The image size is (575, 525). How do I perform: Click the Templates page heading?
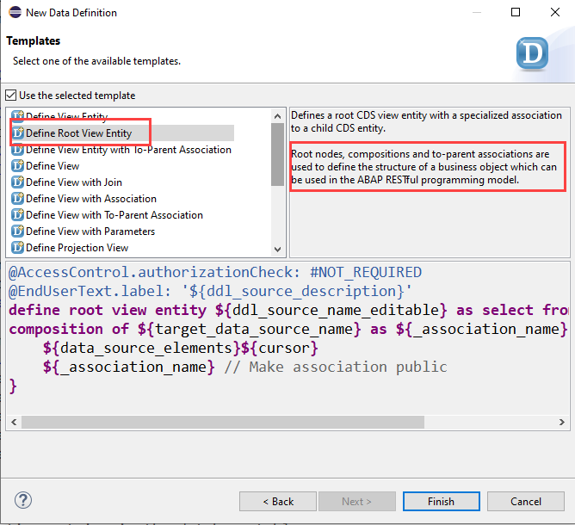[33, 40]
